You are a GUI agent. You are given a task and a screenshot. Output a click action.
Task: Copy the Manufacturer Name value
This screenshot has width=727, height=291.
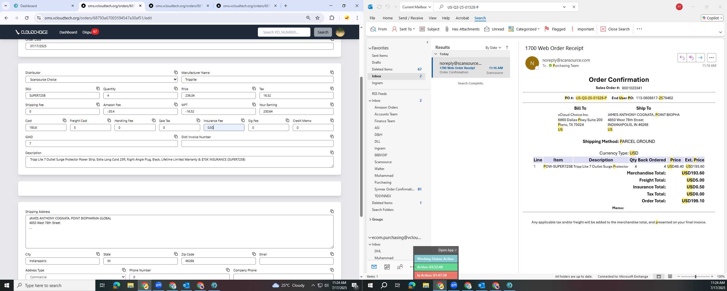332,72
